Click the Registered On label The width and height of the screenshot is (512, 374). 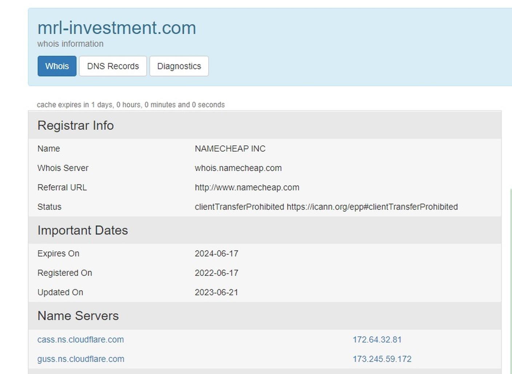point(65,273)
